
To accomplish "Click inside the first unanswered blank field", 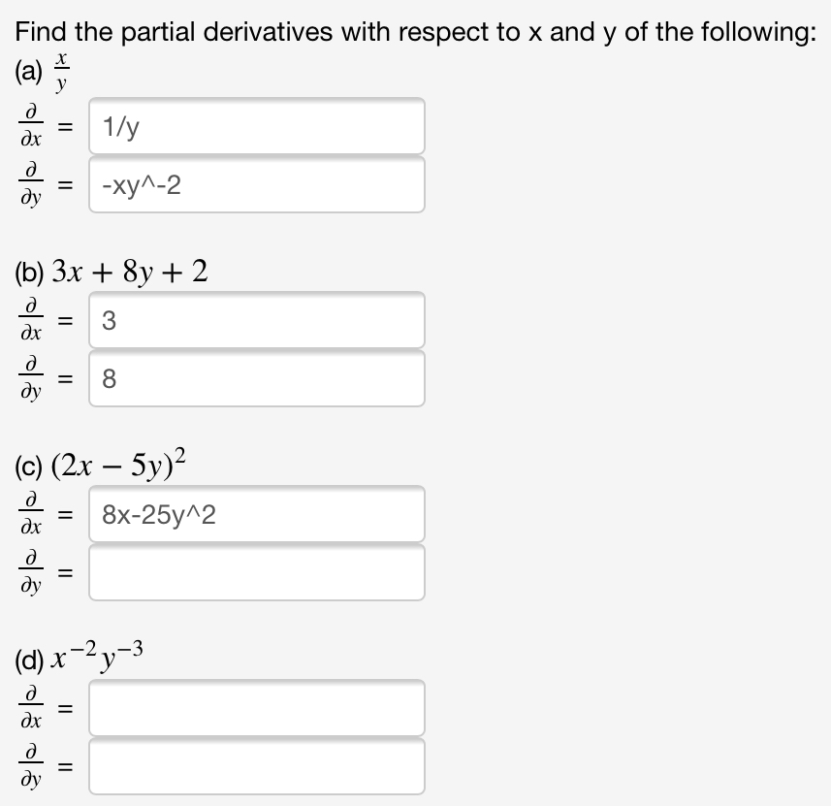I will [x=256, y=572].
